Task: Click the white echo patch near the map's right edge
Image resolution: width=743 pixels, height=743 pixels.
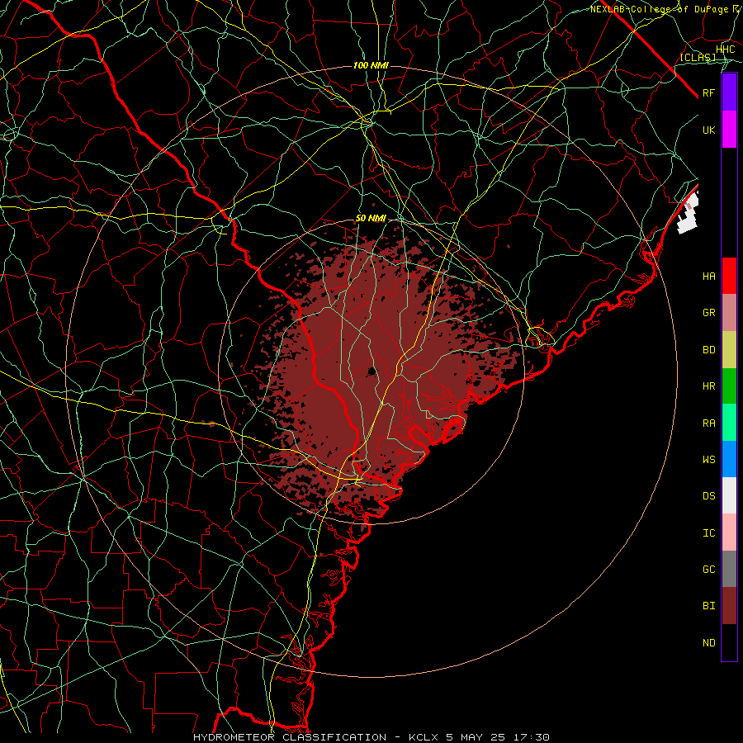Action: (689, 214)
